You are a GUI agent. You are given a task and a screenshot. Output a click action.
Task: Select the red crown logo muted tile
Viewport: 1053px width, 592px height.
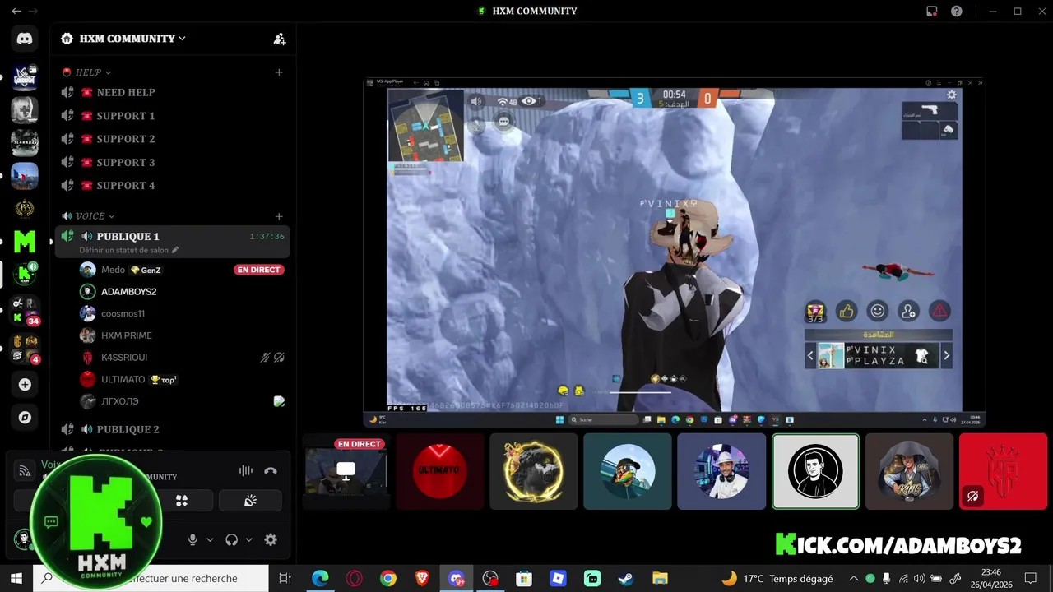[1003, 471]
